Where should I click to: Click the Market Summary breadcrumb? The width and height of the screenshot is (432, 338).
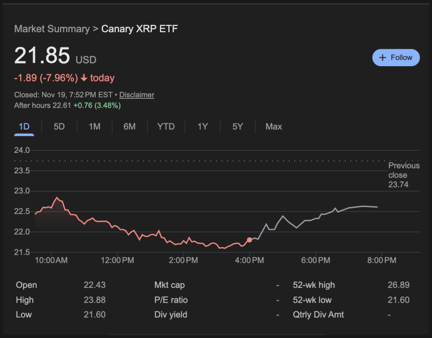[x=52, y=29]
